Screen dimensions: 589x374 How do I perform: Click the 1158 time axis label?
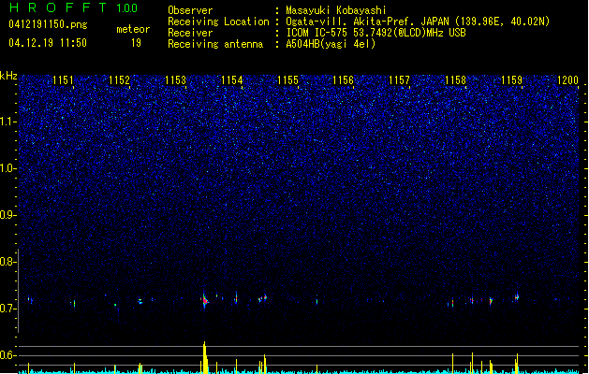pos(455,80)
